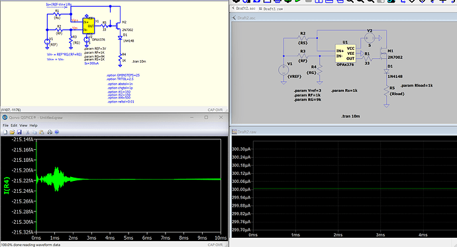Click 2ms x-axis label in LTspice plot

tap(338, 235)
